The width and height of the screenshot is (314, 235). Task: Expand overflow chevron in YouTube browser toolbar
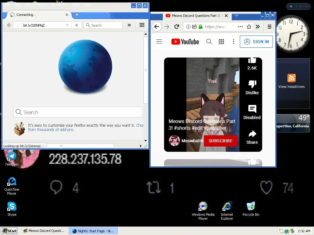click(x=258, y=27)
